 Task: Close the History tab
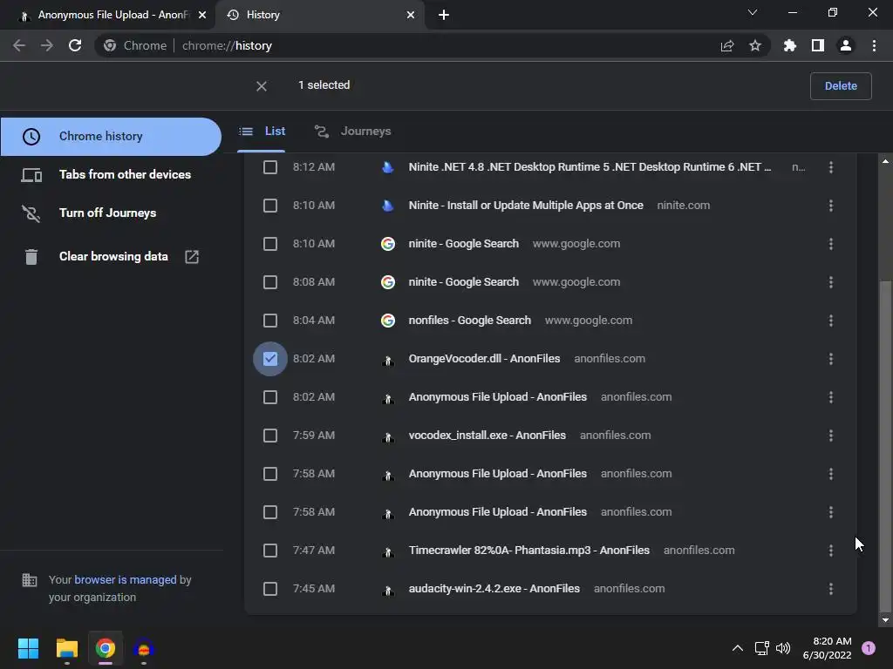point(411,15)
